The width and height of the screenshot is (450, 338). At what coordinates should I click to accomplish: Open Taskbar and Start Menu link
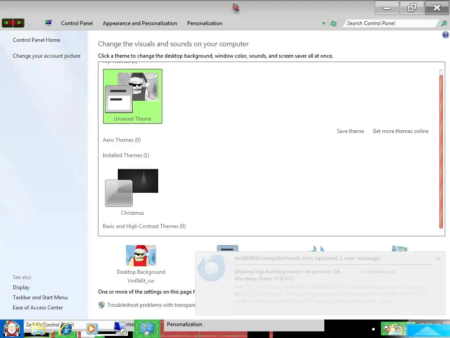click(40, 298)
